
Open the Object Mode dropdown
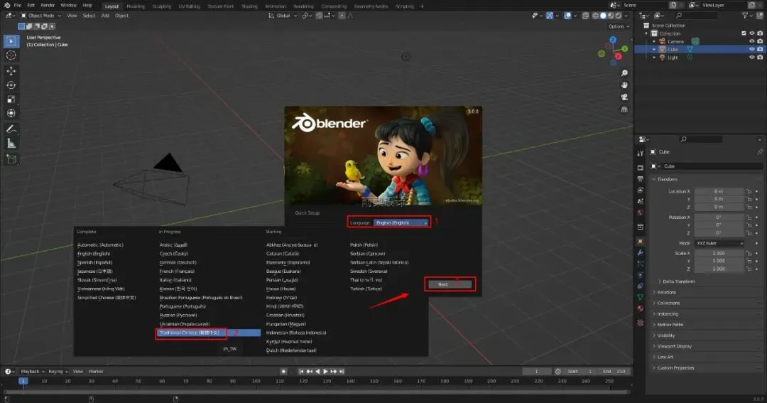coord(41,16)
